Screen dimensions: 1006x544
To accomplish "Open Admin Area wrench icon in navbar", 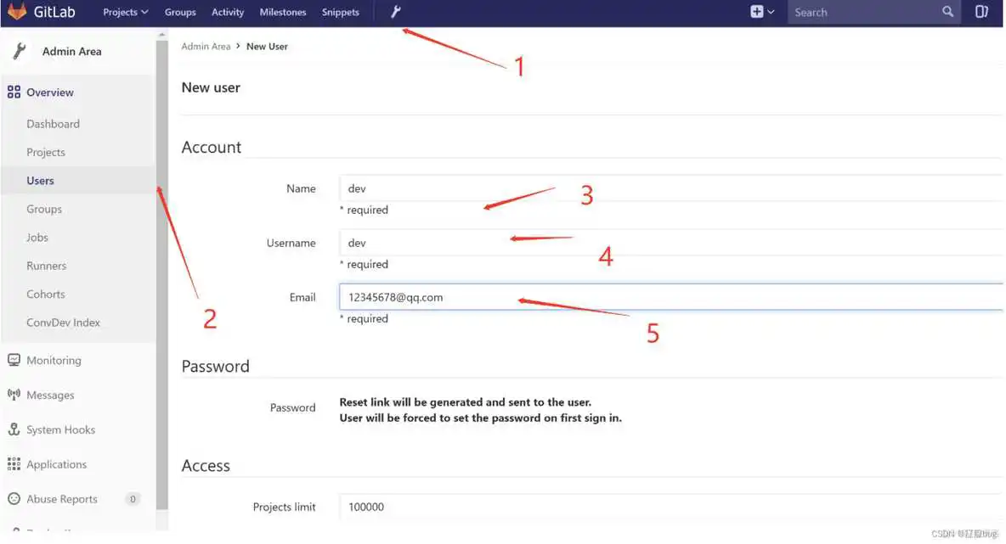I will click(x=395, y=12).
